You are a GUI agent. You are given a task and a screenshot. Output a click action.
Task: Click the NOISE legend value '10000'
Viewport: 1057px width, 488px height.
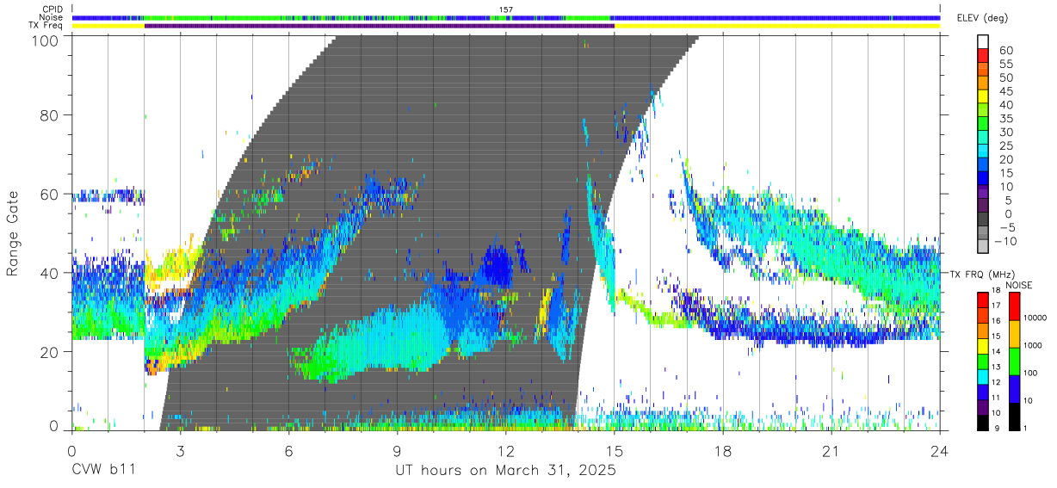coord(1037,318)
